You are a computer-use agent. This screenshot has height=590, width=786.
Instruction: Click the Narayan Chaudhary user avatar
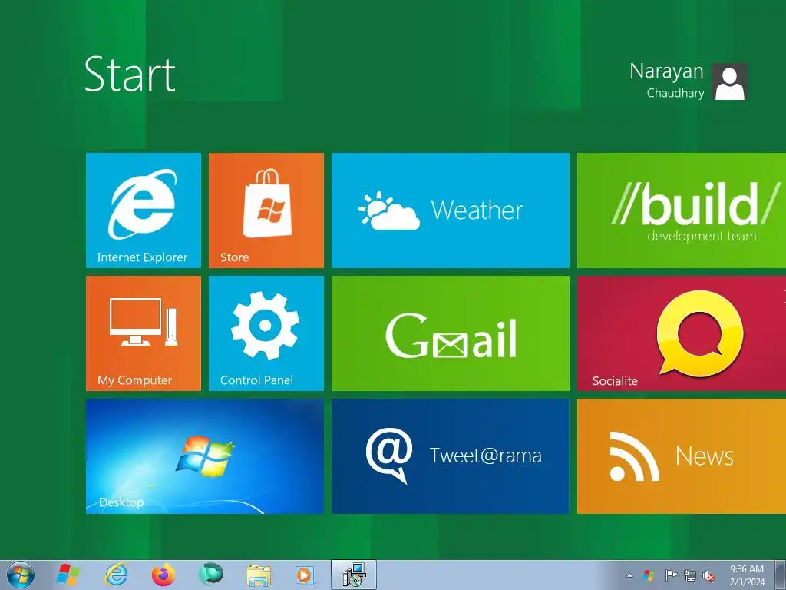[x=729, y=81]
